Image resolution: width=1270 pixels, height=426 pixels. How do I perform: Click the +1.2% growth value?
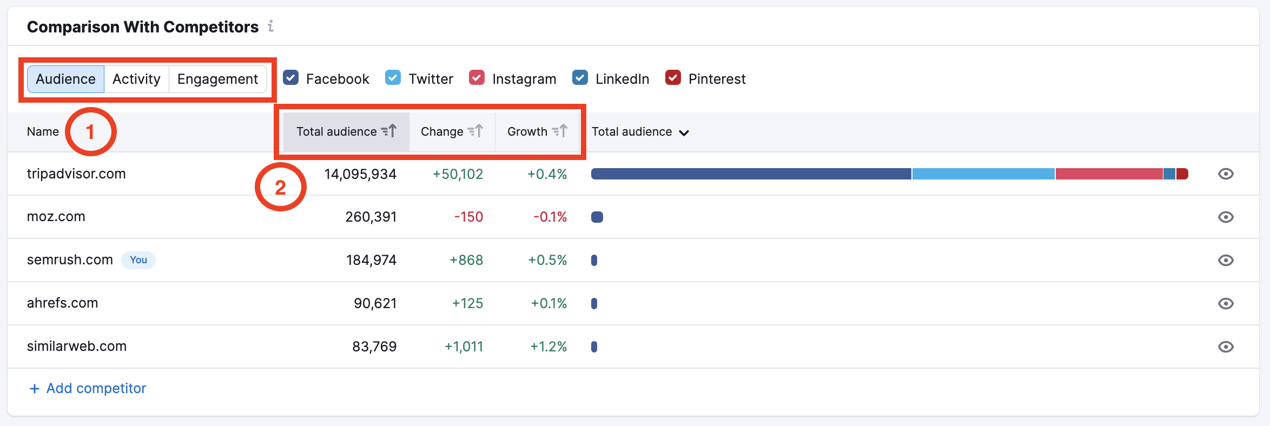click(548, 347)
